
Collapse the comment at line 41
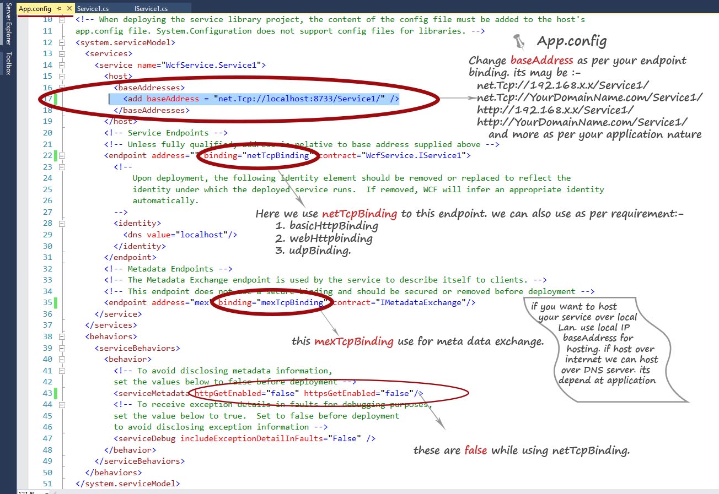[62, 370]
